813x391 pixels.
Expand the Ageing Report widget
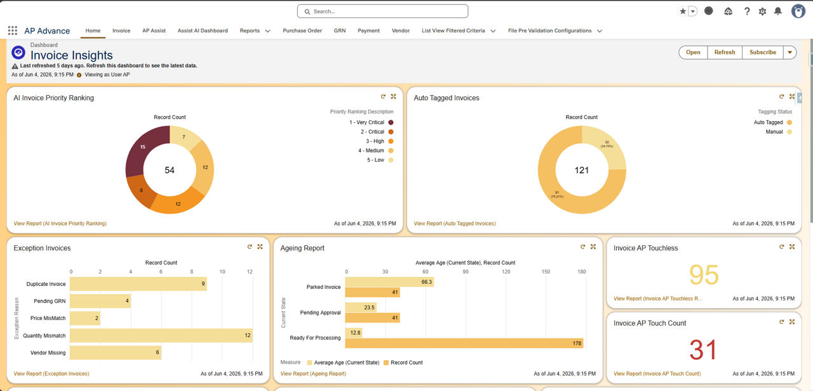(x=593, y=247)
